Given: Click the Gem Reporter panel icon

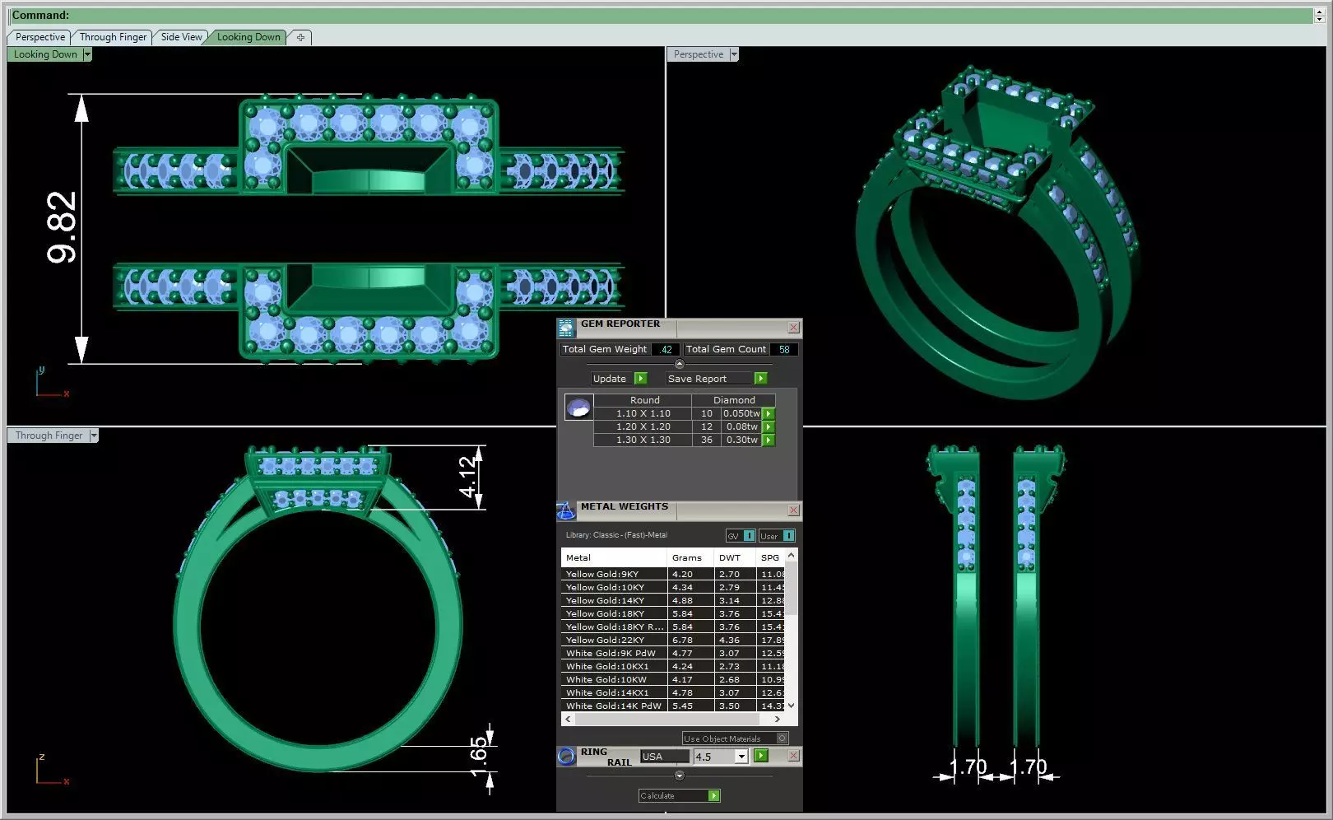Looking at the screenshot, I should [566, 328].
